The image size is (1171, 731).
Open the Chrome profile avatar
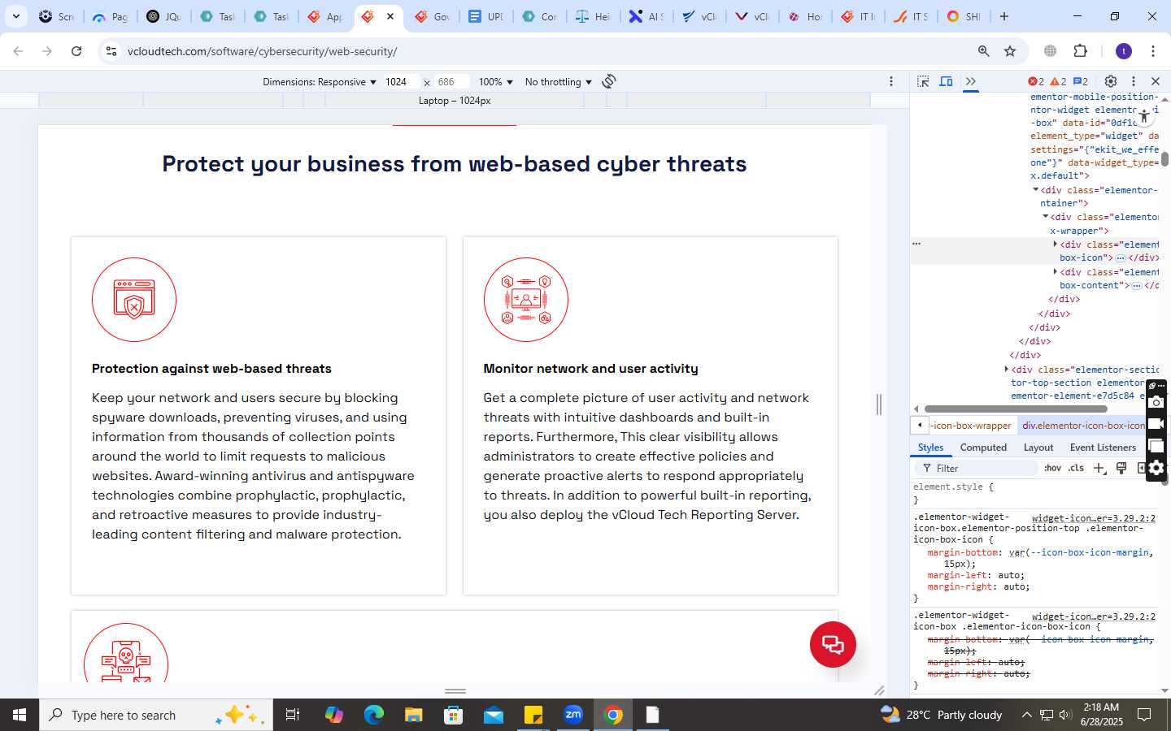[x=1124, y=51]
